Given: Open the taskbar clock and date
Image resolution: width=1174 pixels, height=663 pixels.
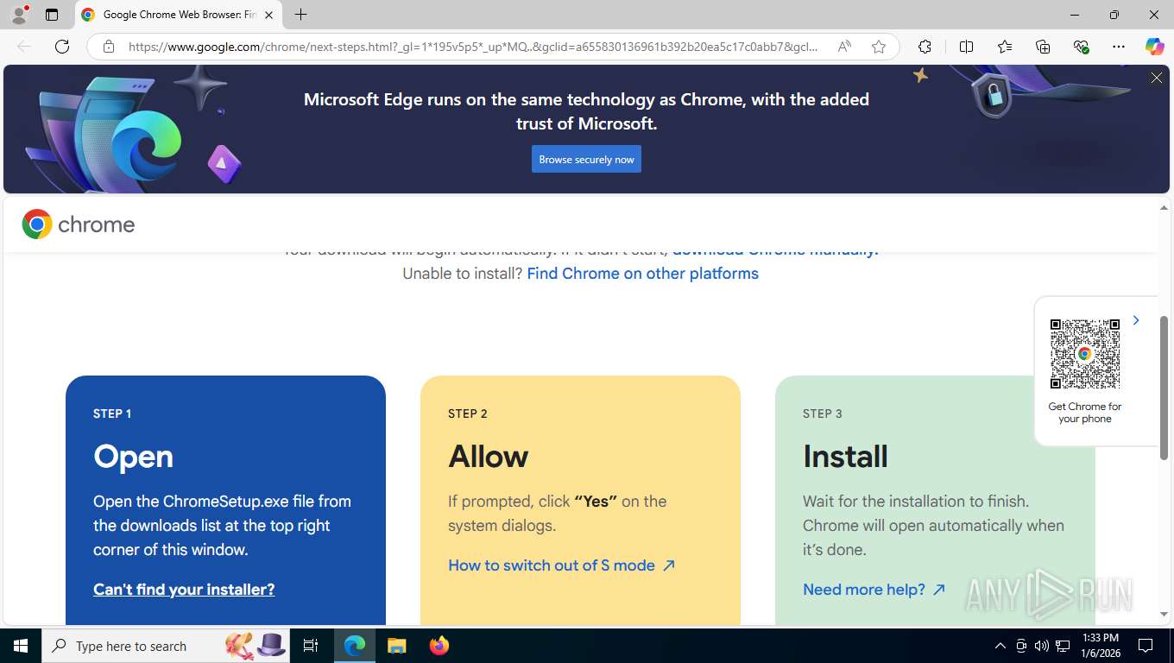Looking at the screenshot, I should (1100, 646).
